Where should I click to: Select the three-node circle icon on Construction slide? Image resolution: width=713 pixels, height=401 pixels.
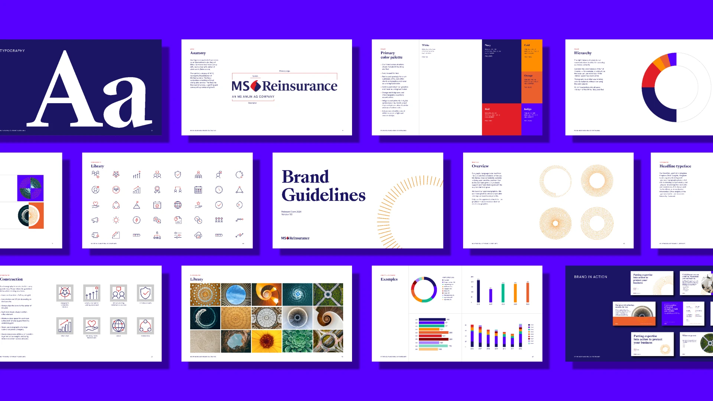pos(145,326)
